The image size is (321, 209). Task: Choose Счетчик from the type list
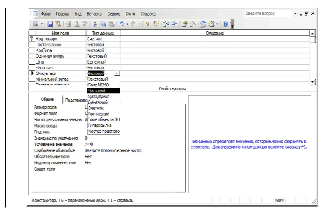click(104, 108)
